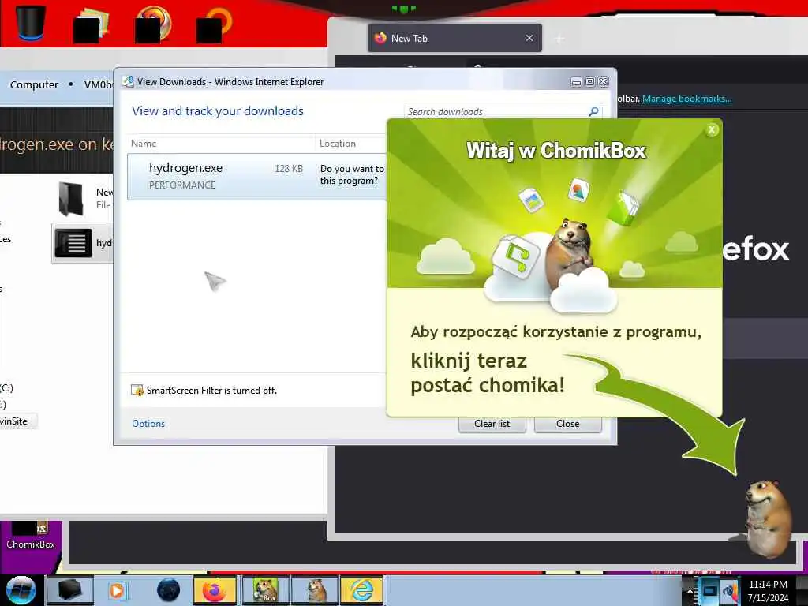The image size is (808, 606).
Task: Open the ChomikBox desktop shortcut
Action: [x=31, y=536]
